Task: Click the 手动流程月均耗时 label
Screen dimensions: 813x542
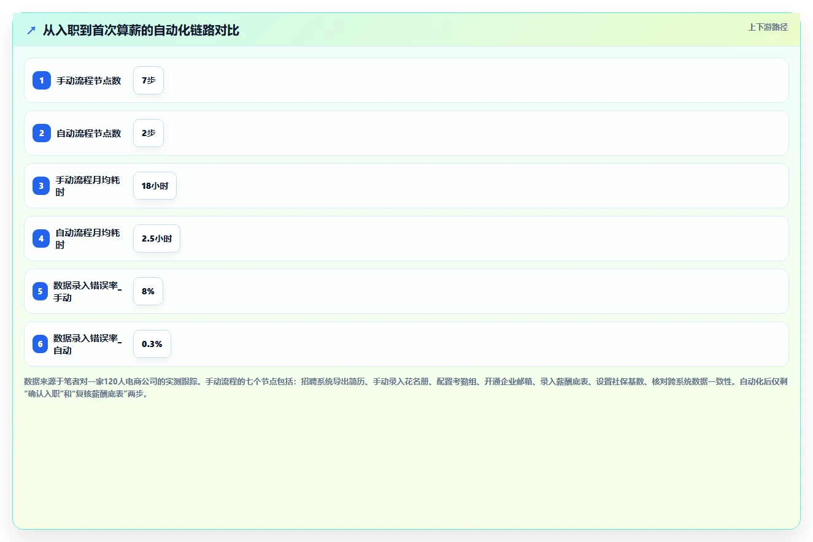Action: [x=88, y=186]
